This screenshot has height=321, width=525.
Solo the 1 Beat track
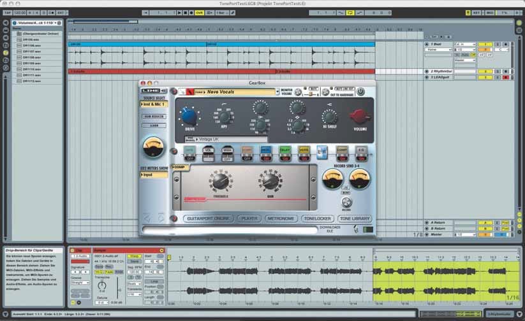click(498, 44)
